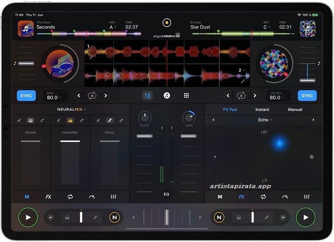Screen dimensions: 334x242
Task: Click the left deck jog wheel
Action: [x=60, y=64]
